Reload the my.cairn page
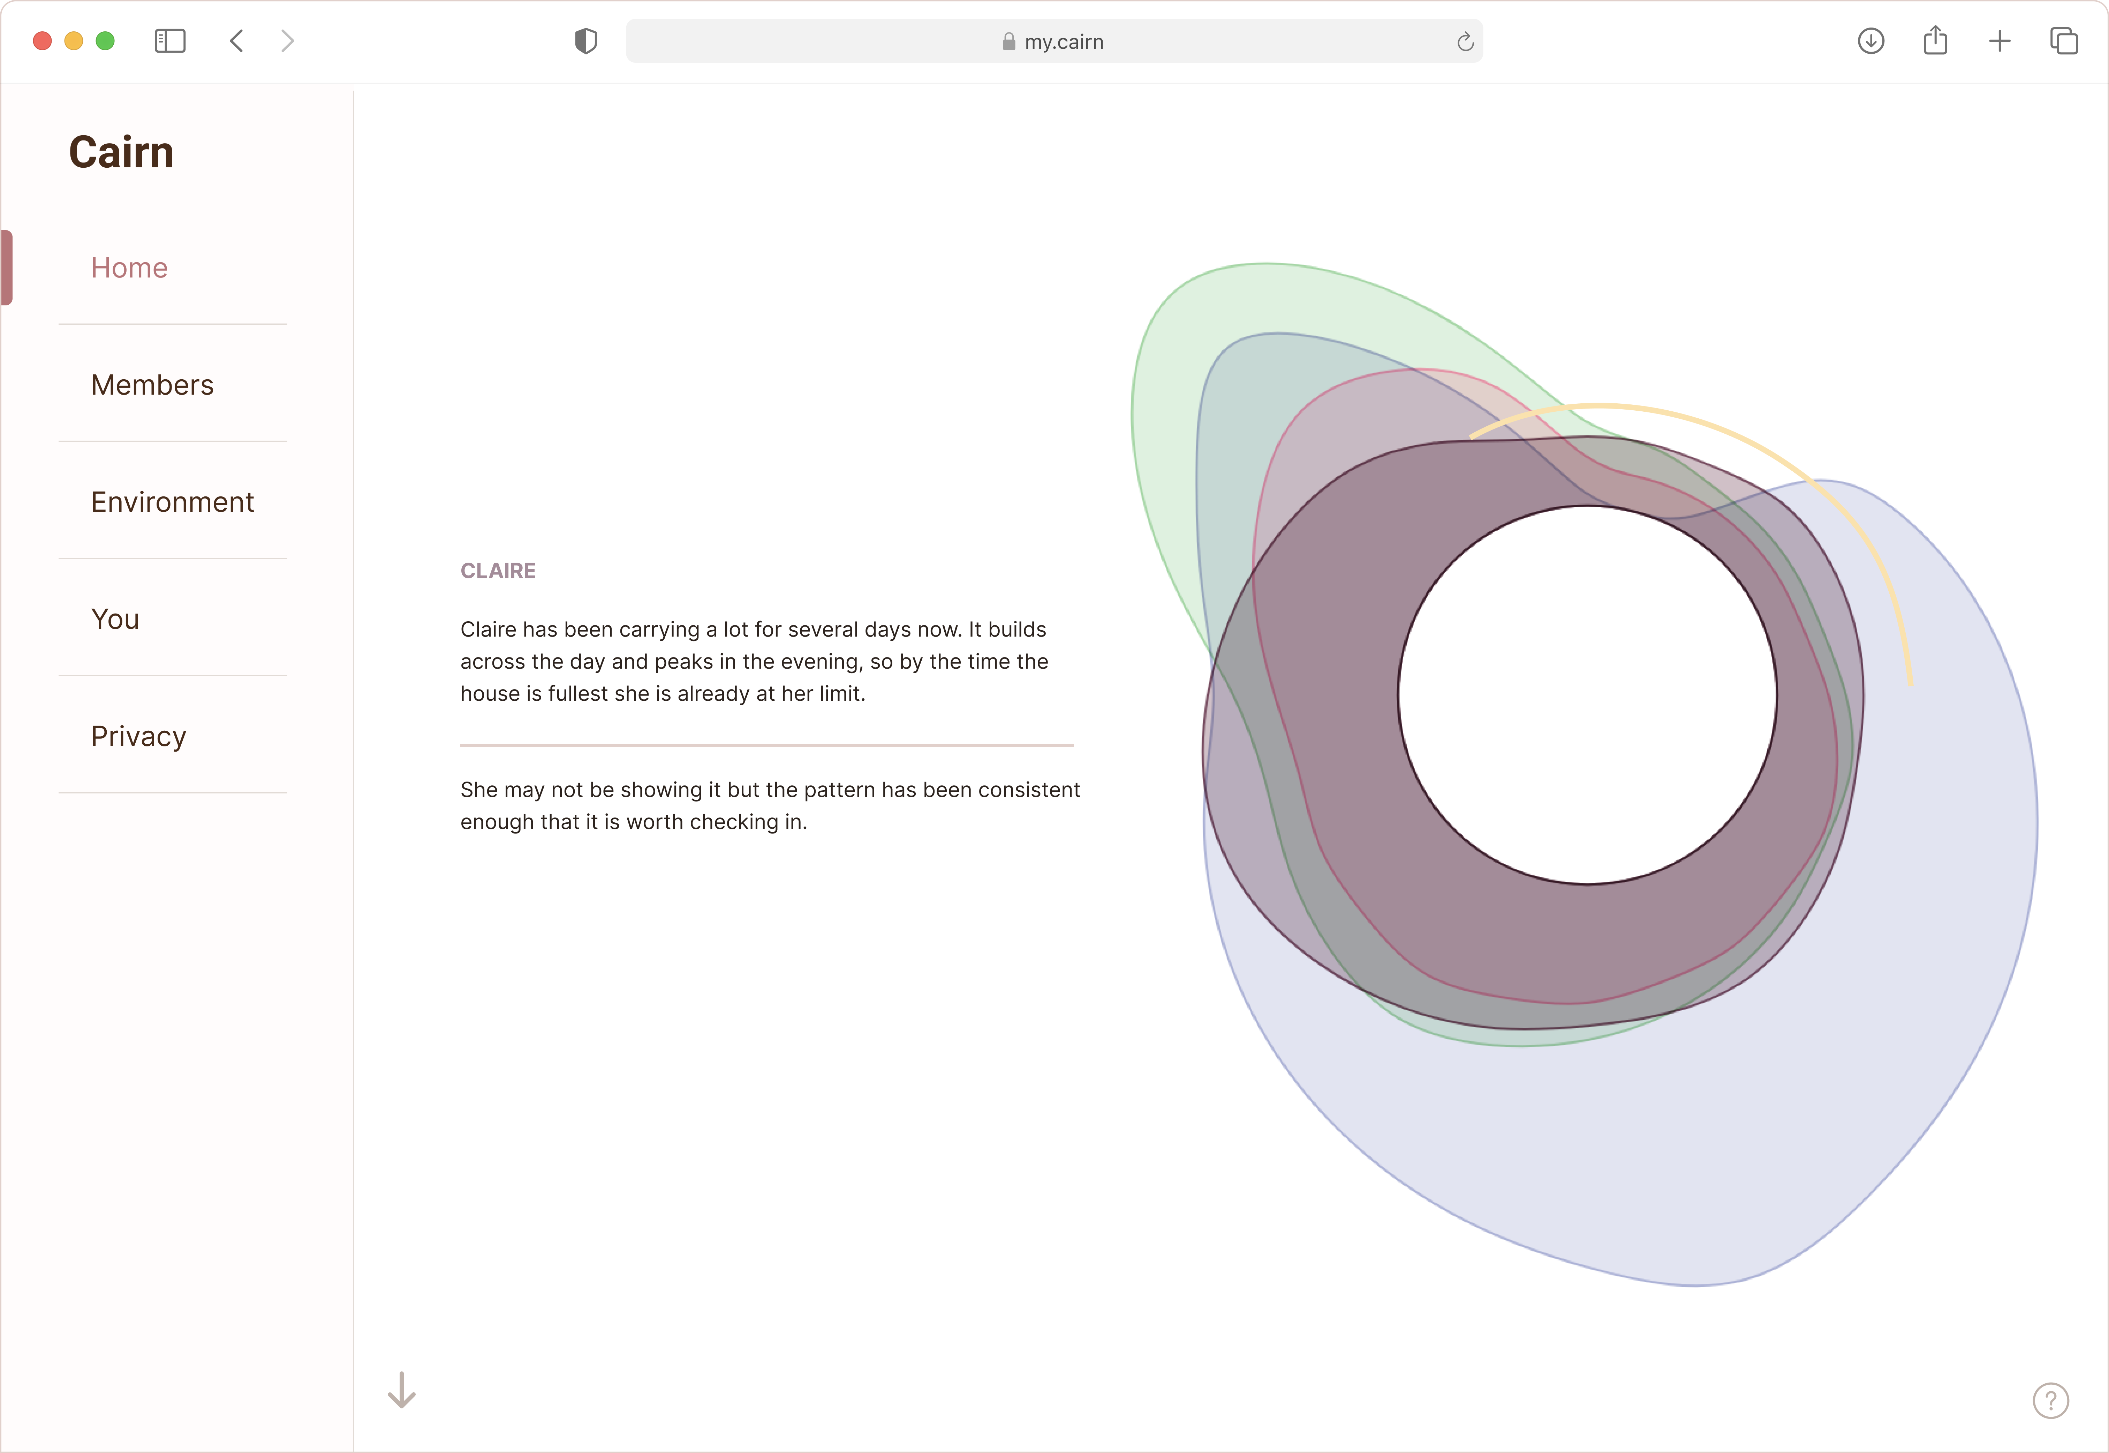 point(1465,42)
